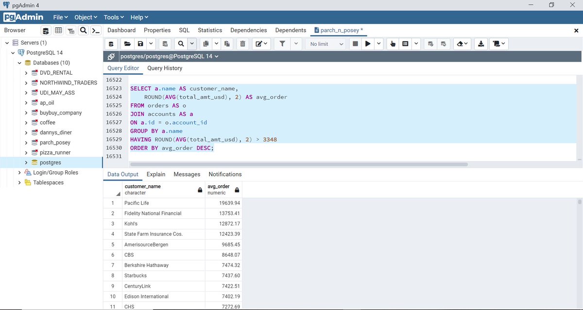Click Explain list icon in query toolbar
The image size is (583, 310).
pyautogui.click(x=405, y=44)
